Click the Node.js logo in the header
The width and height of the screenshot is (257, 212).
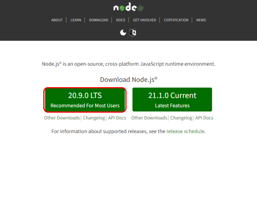coord(128,7)
